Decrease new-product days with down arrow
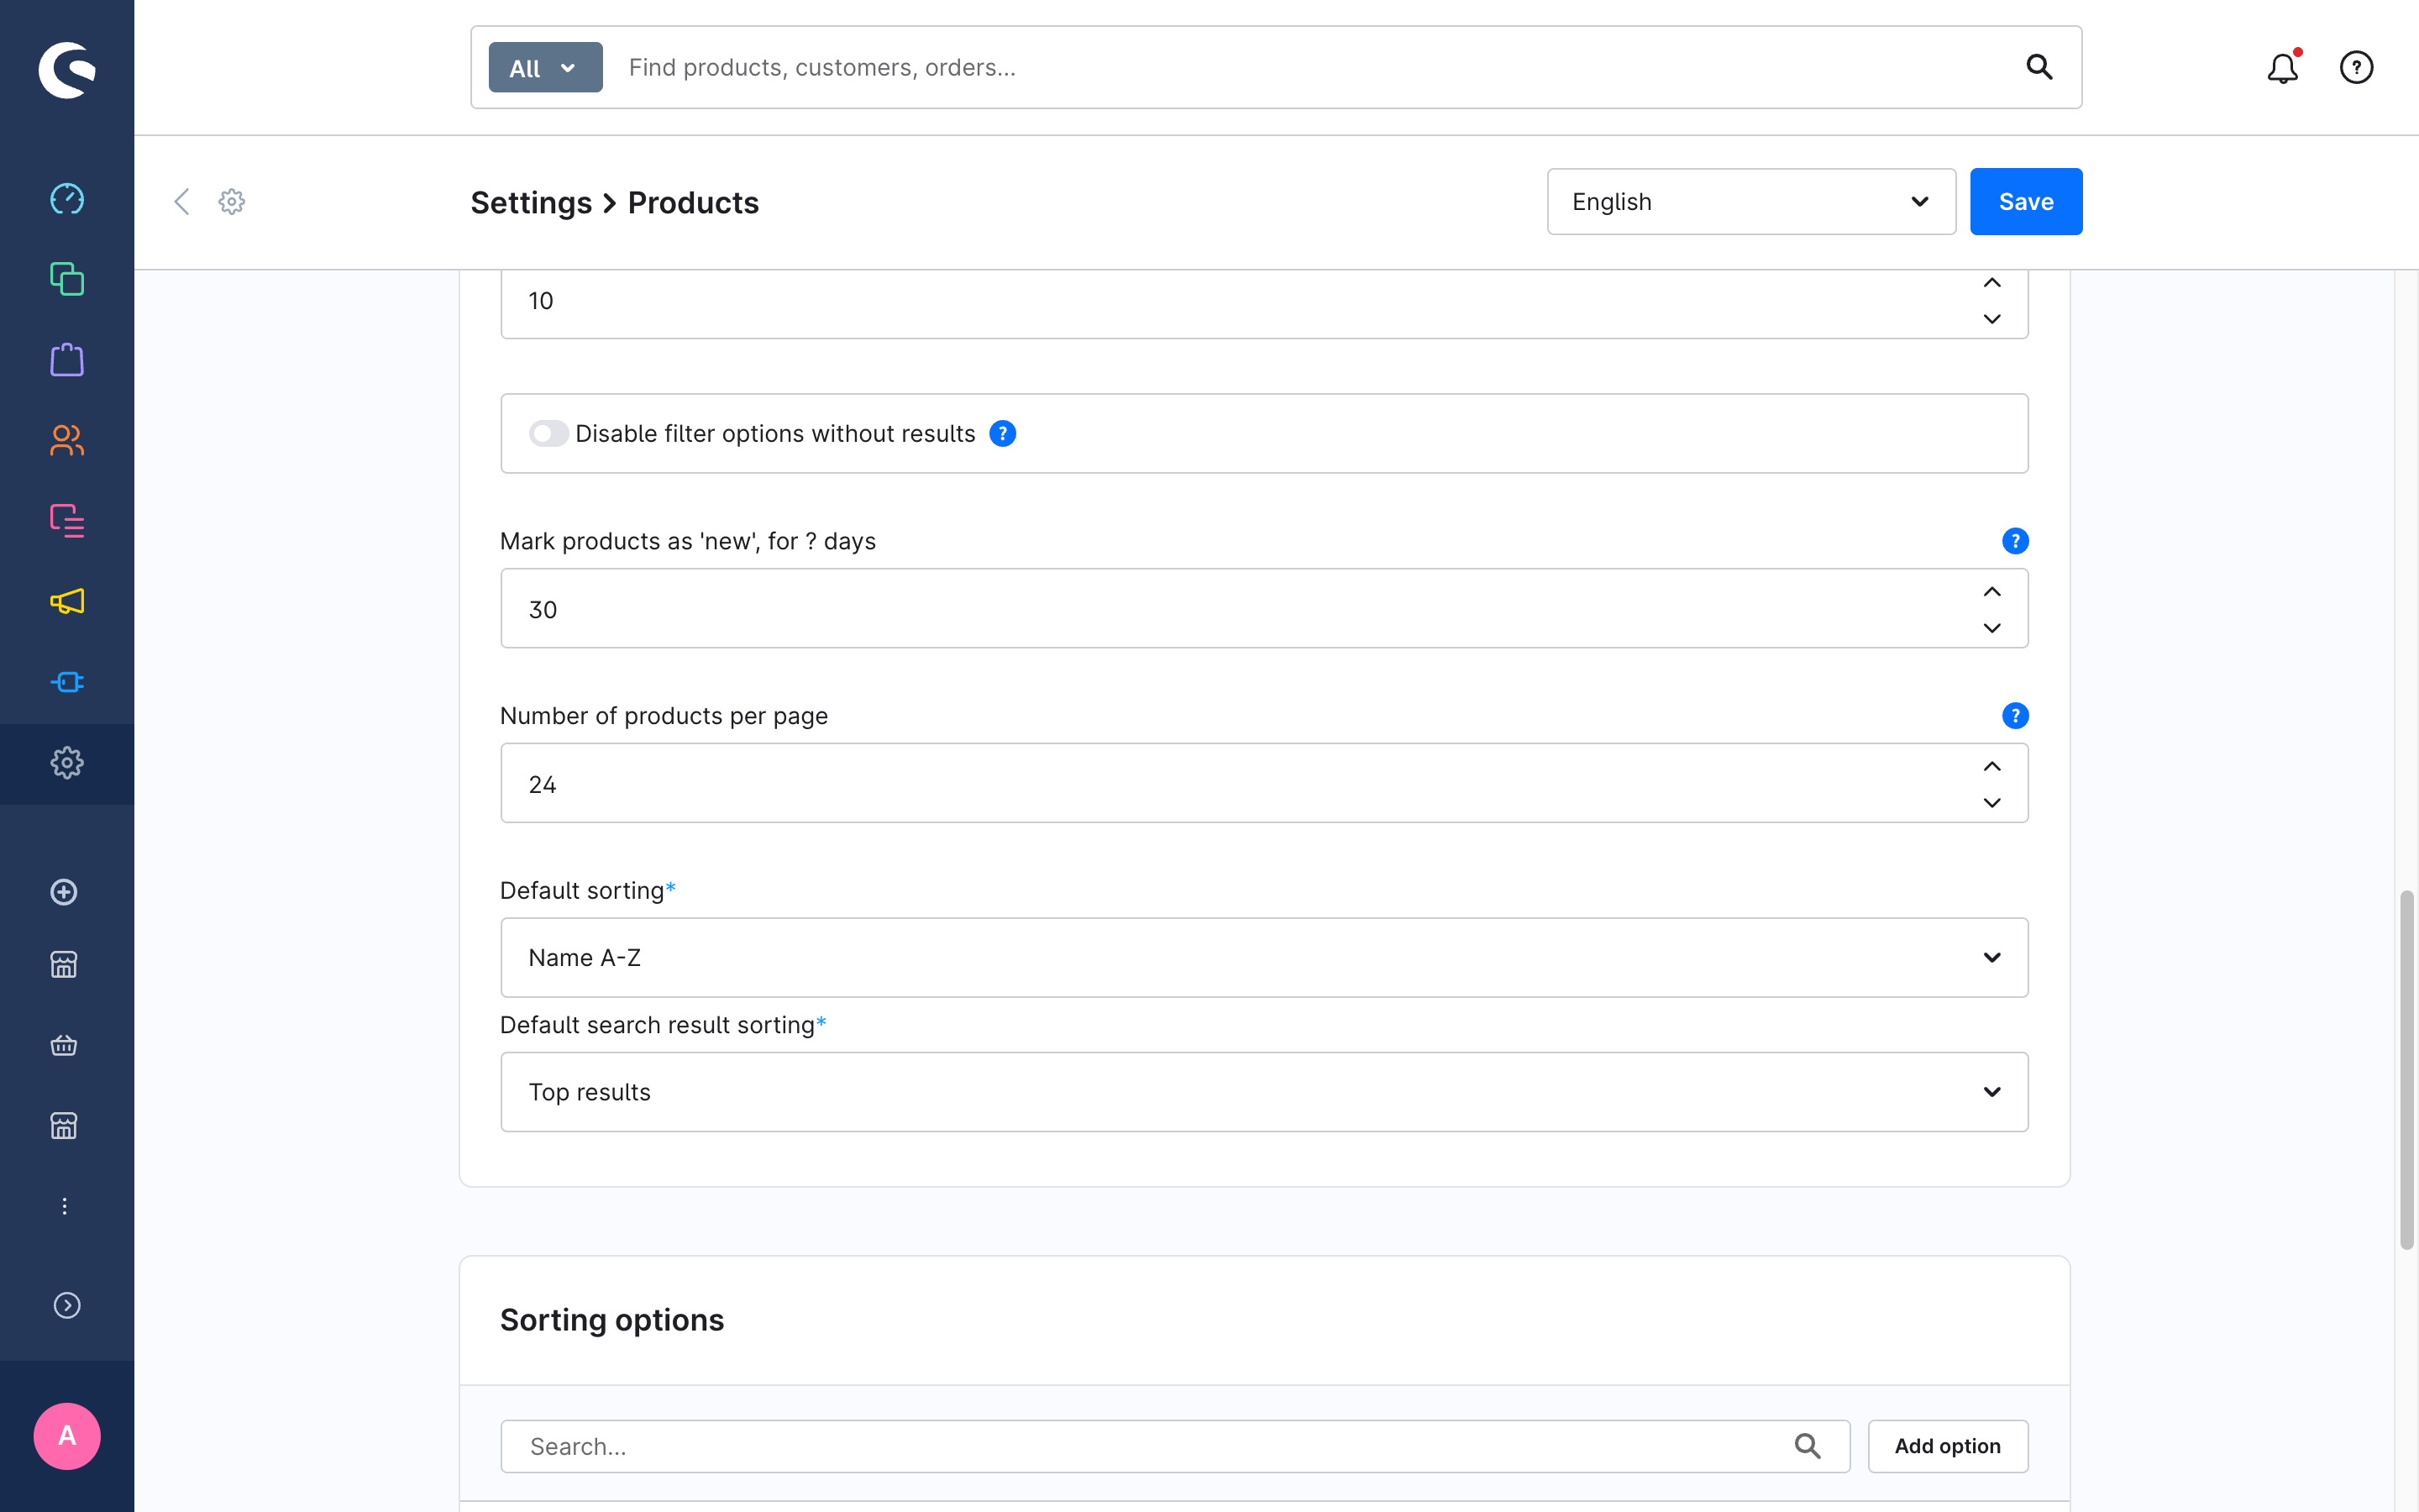 click(1992, 628)
